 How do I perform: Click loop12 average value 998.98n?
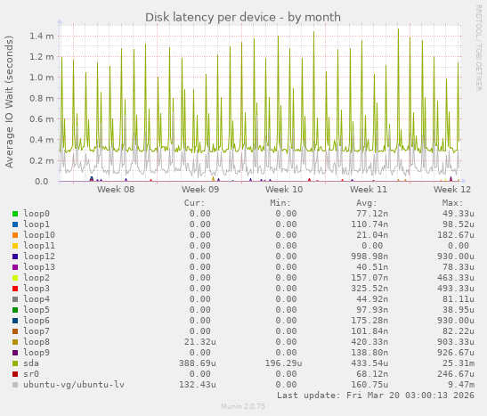tap(369, 257)
